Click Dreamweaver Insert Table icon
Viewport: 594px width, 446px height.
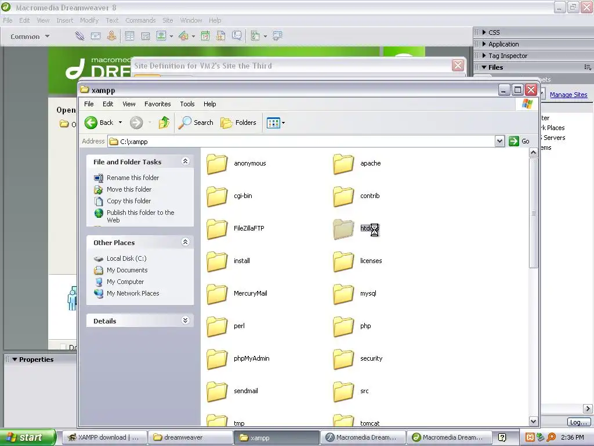tap(129, 36)
